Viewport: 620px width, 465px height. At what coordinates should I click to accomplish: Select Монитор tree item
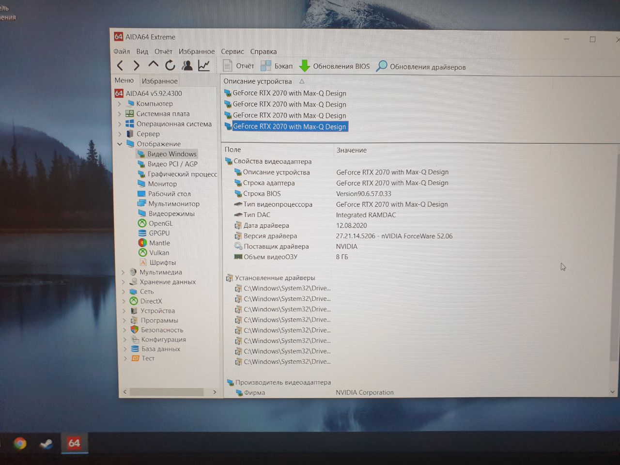click(157, 184)
